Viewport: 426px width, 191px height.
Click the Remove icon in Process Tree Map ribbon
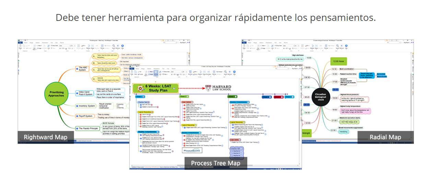(229, 72)
